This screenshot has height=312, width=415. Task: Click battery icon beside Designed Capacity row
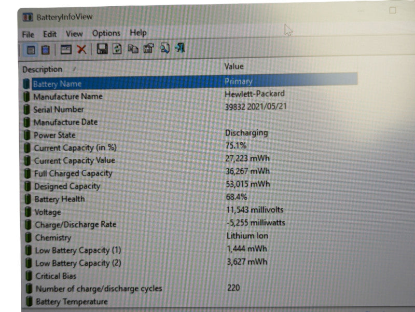(x=27, y=186)
